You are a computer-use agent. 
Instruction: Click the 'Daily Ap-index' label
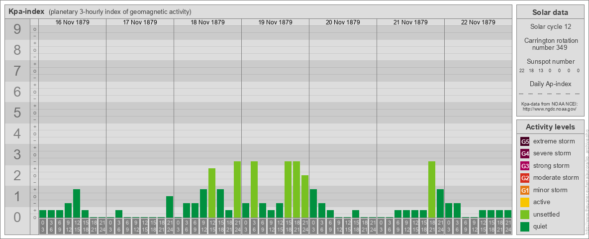(x=550, y=84)
